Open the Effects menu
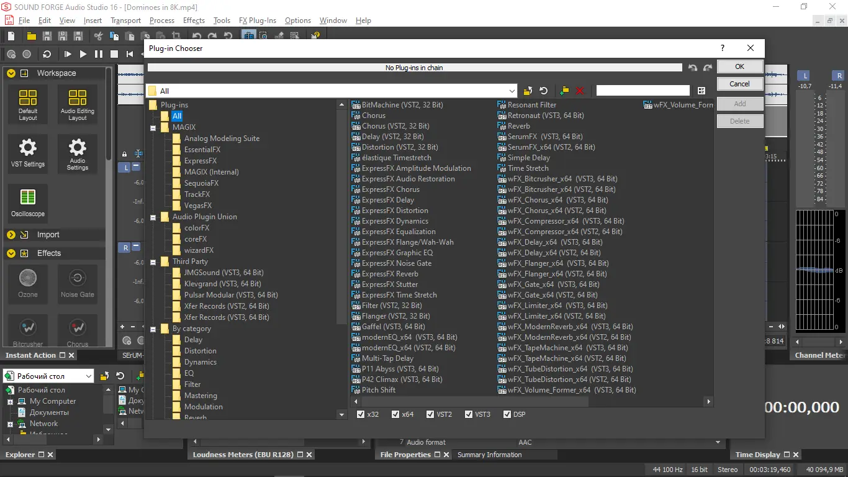Image resolution: width=848 pixels, height=477 pixels. pyautogui.click(x=194, y=20)
